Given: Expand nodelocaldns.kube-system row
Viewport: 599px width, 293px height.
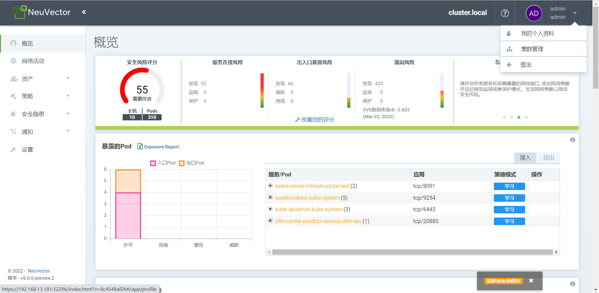Looking at the screenshot, I should pos(270,197).
